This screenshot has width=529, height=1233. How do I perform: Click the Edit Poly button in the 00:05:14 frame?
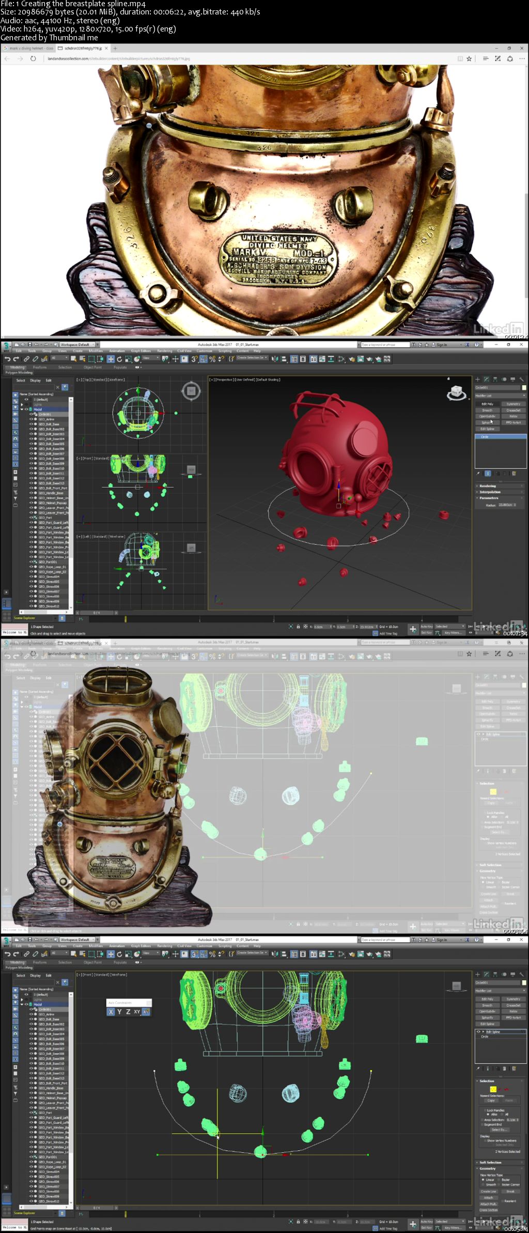click(488, 999)
